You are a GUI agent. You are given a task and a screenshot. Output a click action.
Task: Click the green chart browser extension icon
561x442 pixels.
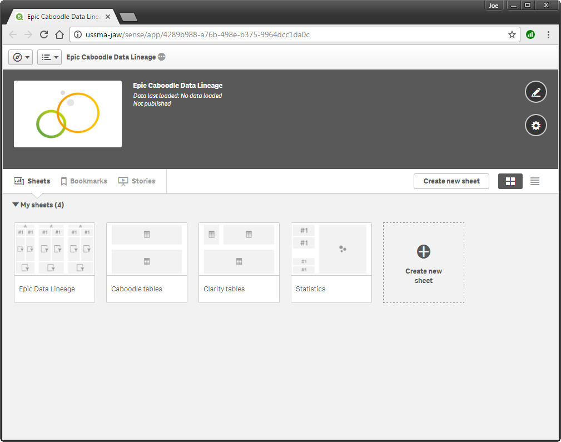530,34
